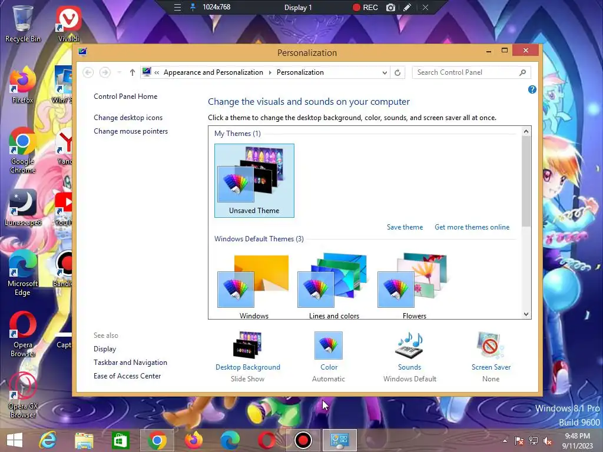Click the muted volume tray icon
Viewport: 603px width, 452px height.
pos(548,441)
